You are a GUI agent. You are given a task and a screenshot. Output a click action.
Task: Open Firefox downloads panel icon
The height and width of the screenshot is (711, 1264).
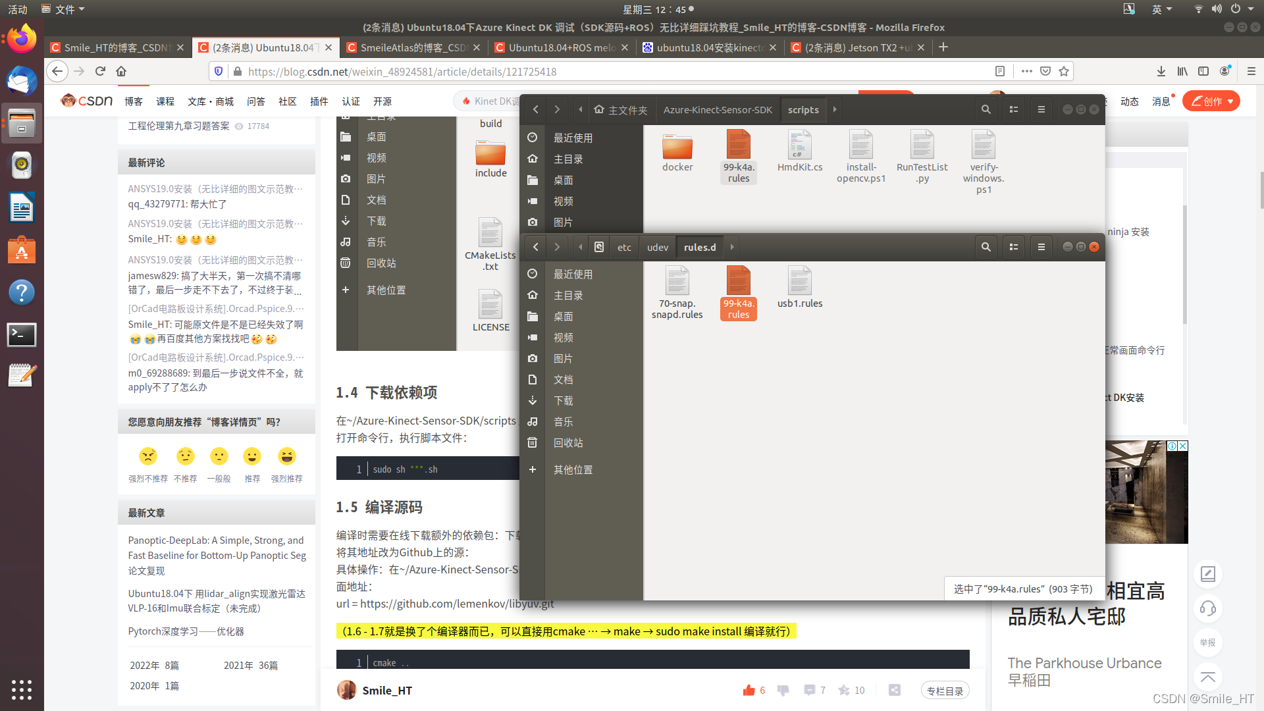coord(1159,71)
